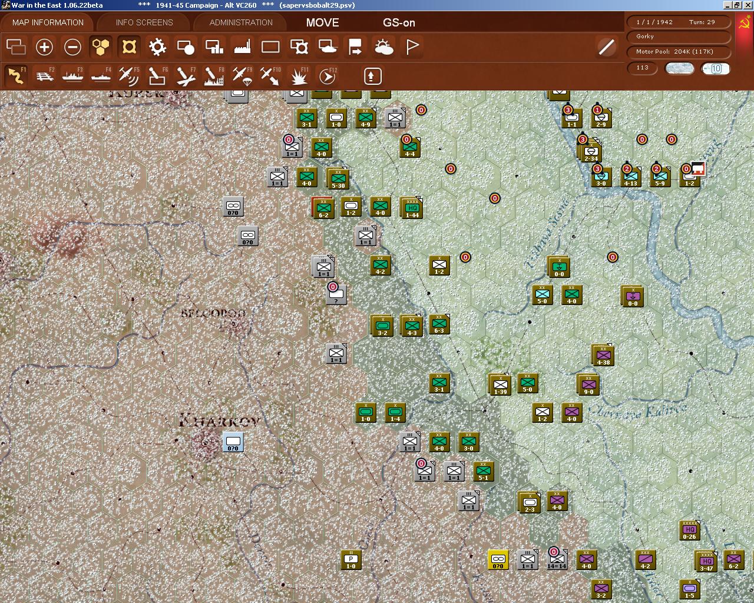Select F1 ground move mode

coord(16,76)
